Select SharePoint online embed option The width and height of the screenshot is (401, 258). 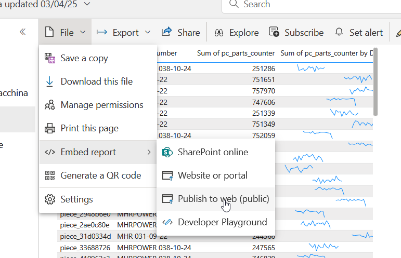coord(216,152)
